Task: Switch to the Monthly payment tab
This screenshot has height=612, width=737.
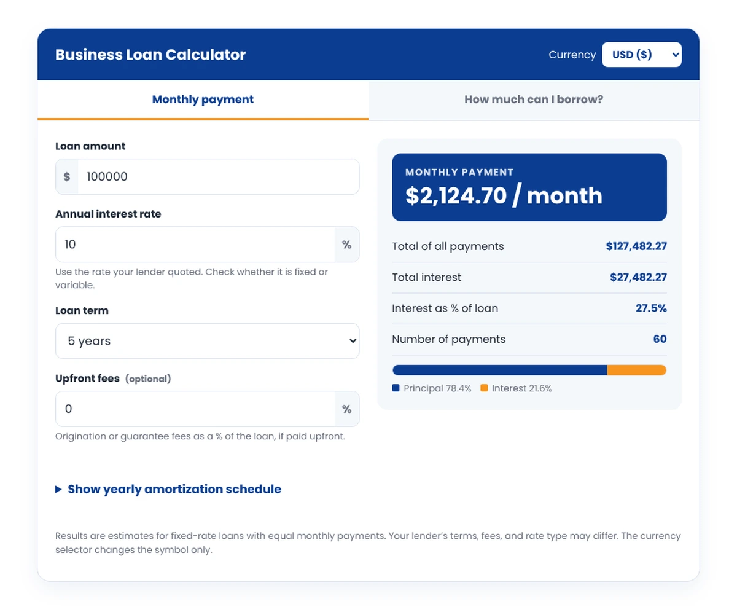Action: pyautogui.click(x=203, y=100)
